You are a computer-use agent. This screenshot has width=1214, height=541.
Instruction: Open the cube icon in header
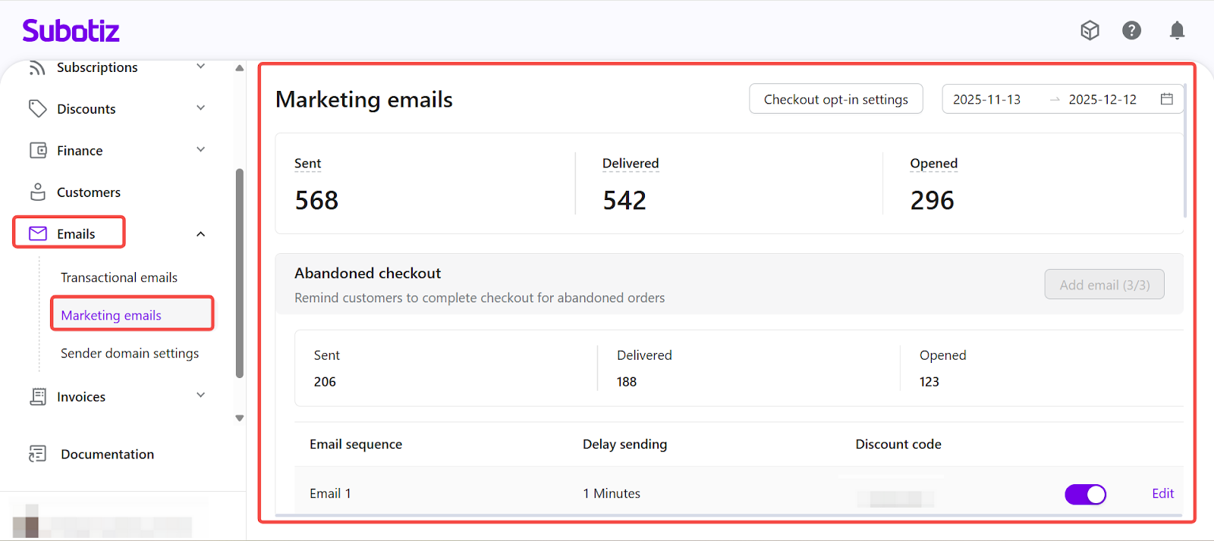(1090, 30)
